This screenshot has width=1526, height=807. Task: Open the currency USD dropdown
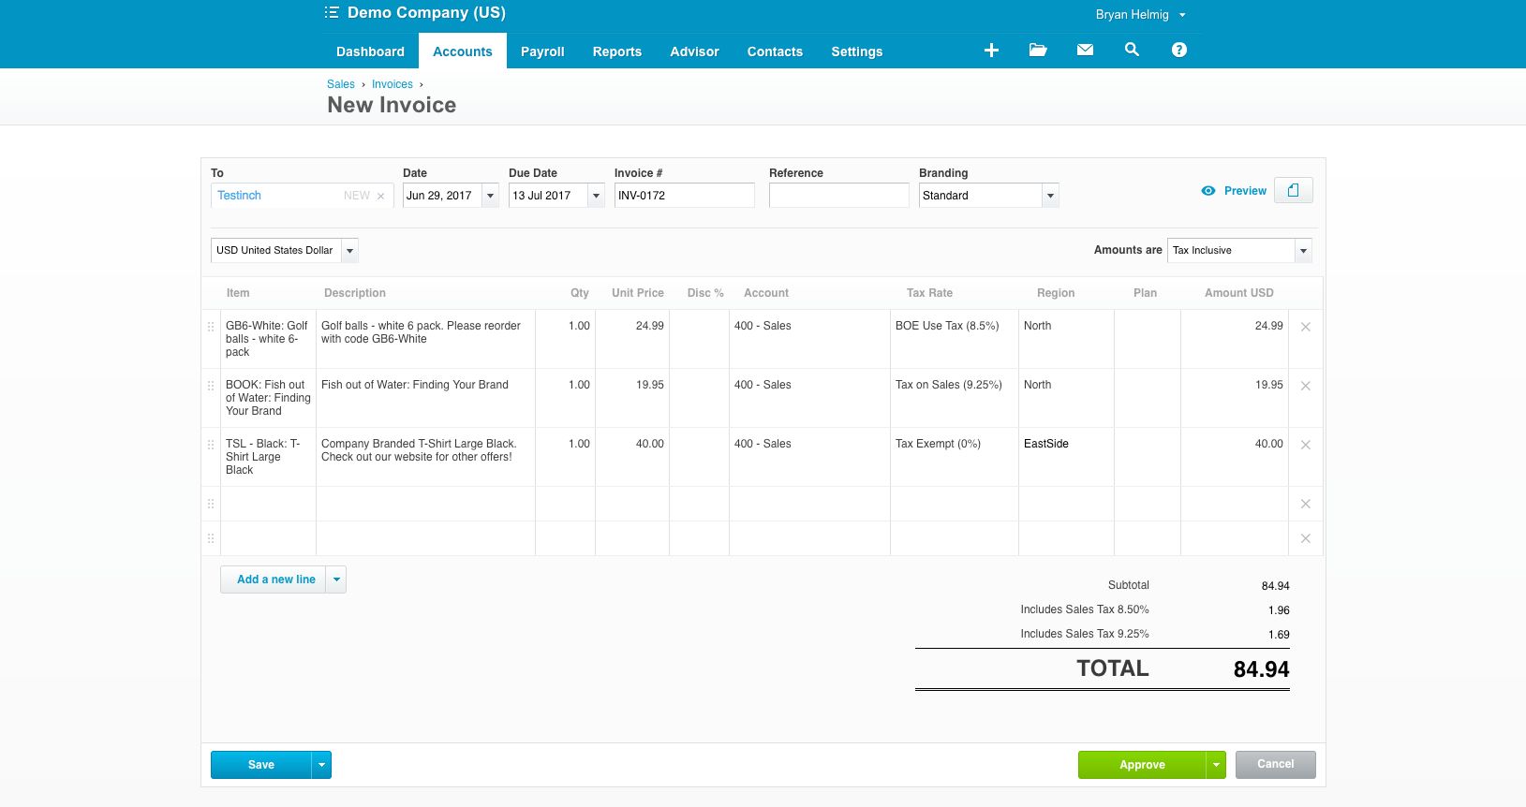pyautogui.click(x=349, y=251)
